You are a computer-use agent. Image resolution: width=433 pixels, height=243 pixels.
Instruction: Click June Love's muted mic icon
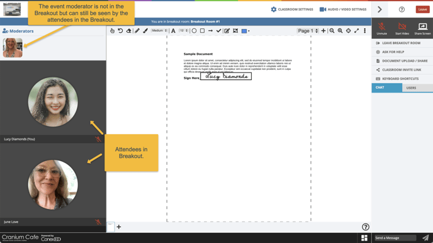[x=98, y=222]
